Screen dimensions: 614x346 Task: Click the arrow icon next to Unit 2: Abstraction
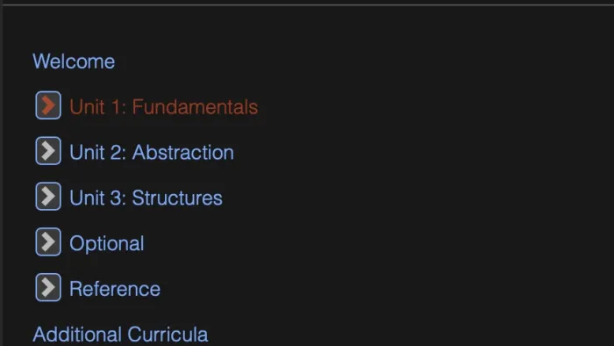point(48,151)
